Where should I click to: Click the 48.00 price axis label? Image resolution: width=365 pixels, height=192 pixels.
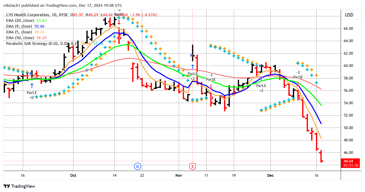click(x=348, y=140)
